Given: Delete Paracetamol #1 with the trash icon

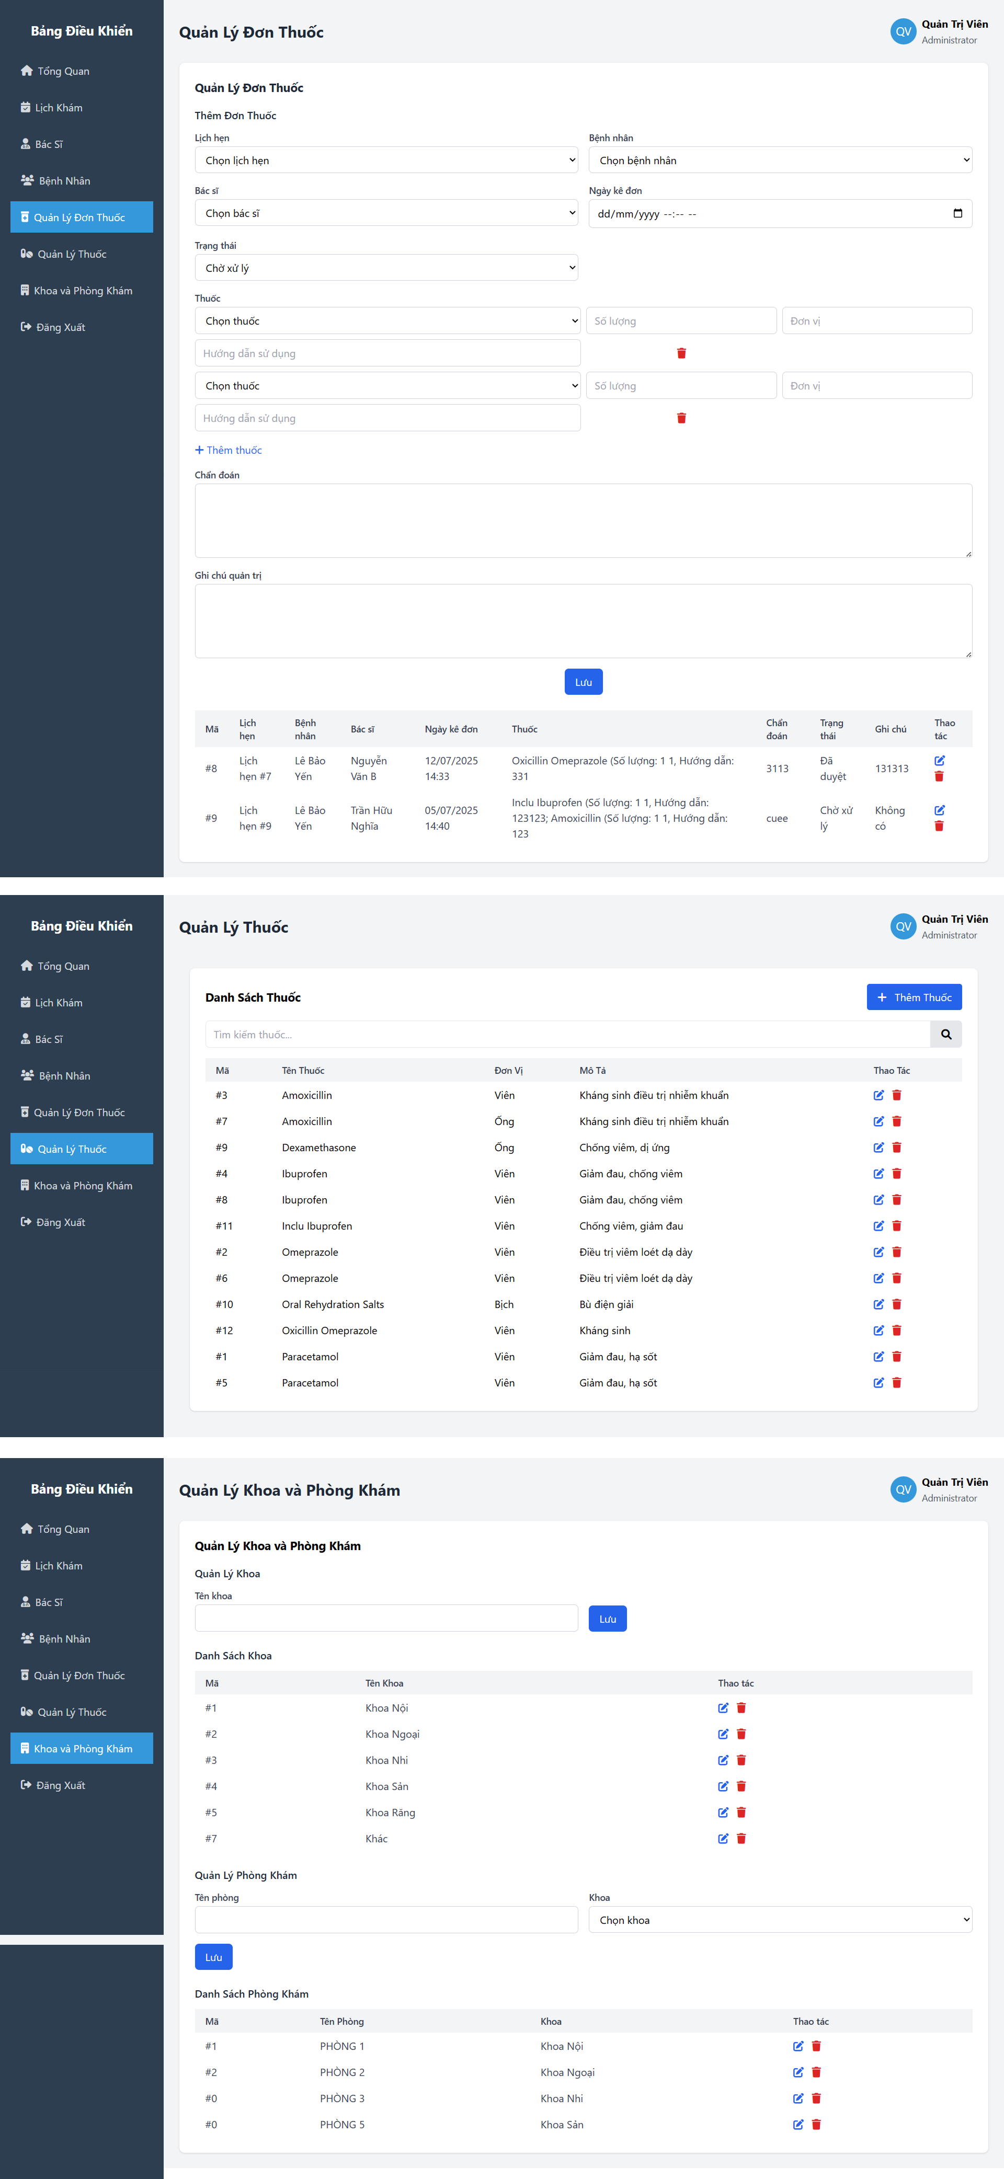Looking at the screenshot, I should [896, 1356].
